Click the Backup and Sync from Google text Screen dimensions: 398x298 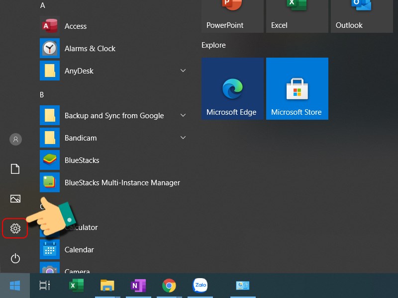coord(114,116)
